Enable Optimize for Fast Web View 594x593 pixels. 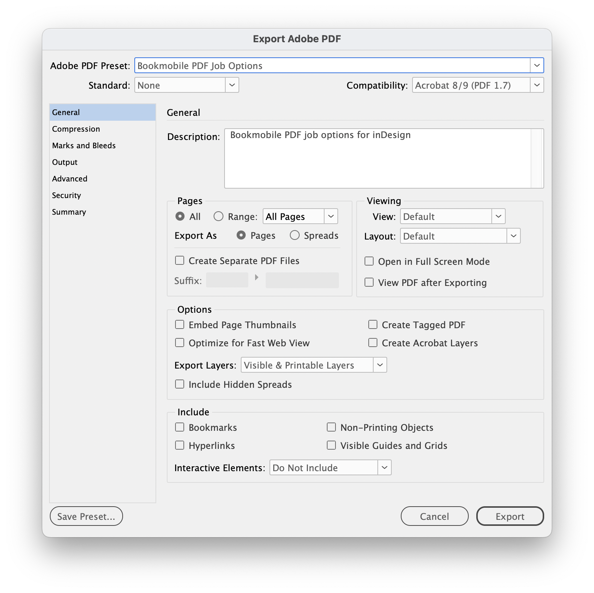pyautogui.click(x=180, y=343)
